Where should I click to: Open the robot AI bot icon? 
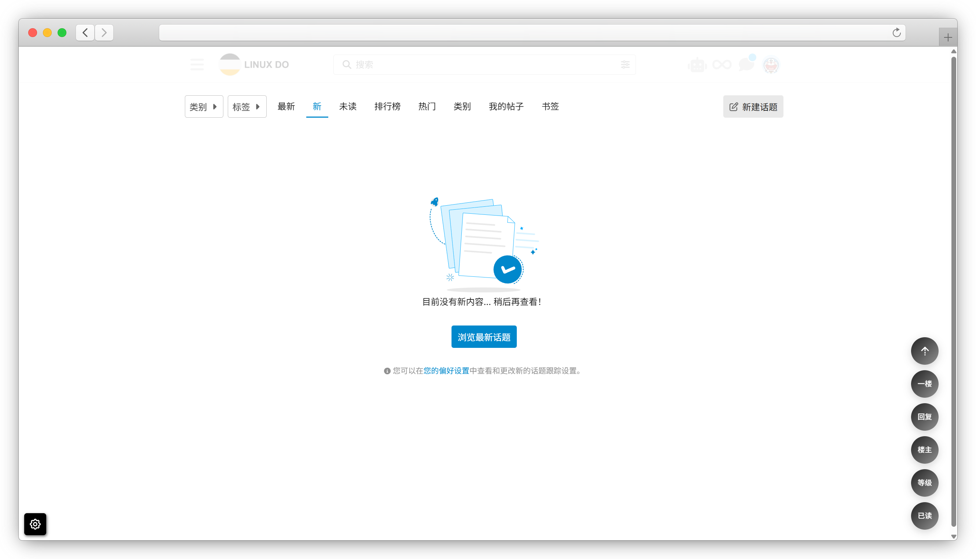pos(697,65)
